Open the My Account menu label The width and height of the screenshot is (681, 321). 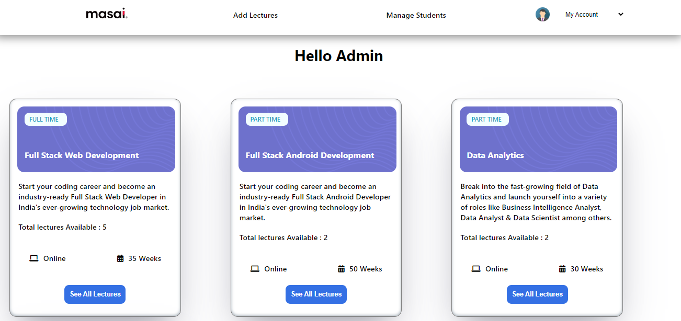(582, 15)
